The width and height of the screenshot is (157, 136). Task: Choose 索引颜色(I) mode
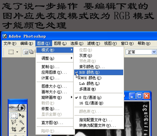pos(99,67)
